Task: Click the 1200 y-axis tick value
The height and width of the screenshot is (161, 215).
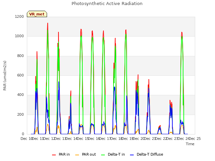Action: [x=19, y=16]
